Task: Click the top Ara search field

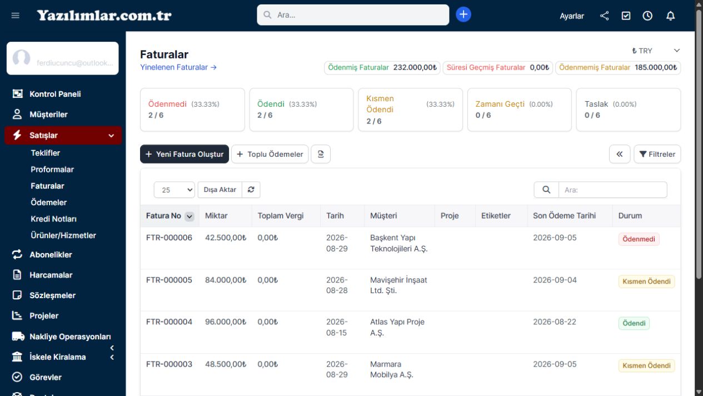Action: [353, 15]
